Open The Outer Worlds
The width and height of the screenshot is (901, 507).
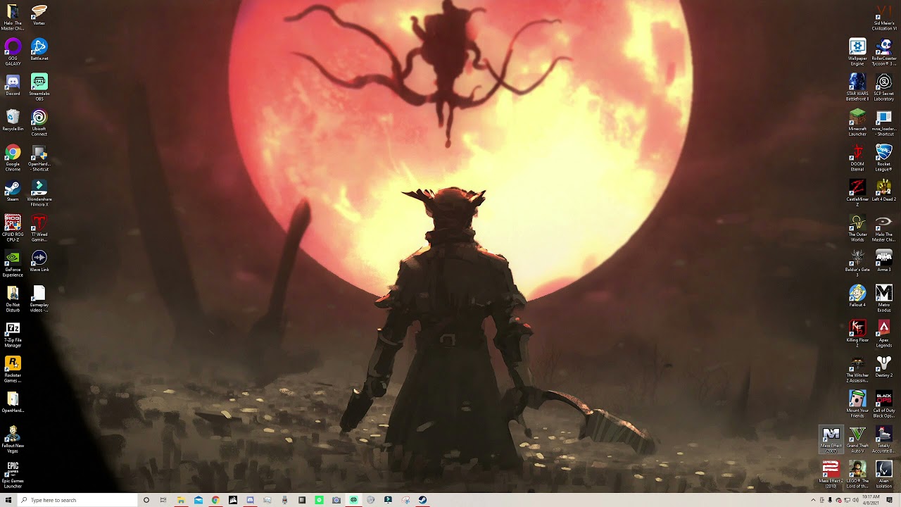point(857,229)
